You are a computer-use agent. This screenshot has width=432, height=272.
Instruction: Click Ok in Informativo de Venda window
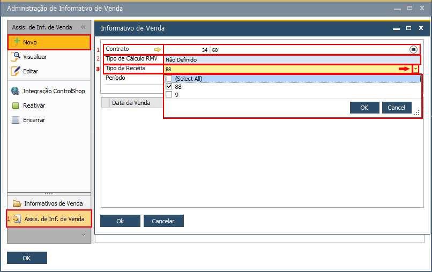click(120, 221)
